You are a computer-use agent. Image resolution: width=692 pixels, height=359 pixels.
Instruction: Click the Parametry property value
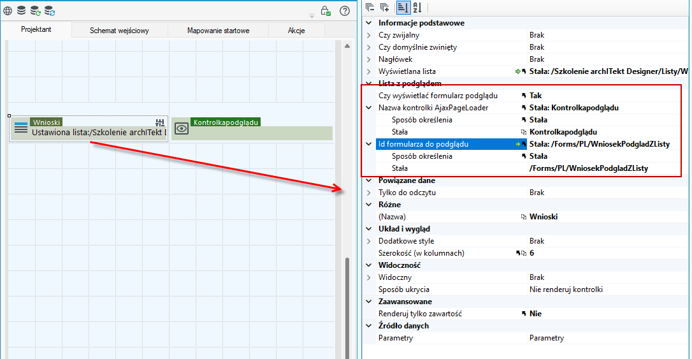[608, 338]
